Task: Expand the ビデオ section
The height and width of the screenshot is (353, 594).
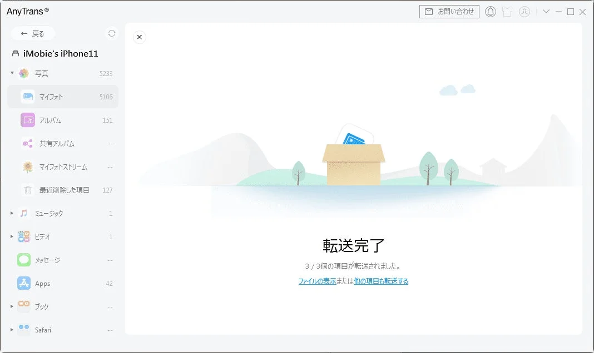Action: tap(12, 236)
